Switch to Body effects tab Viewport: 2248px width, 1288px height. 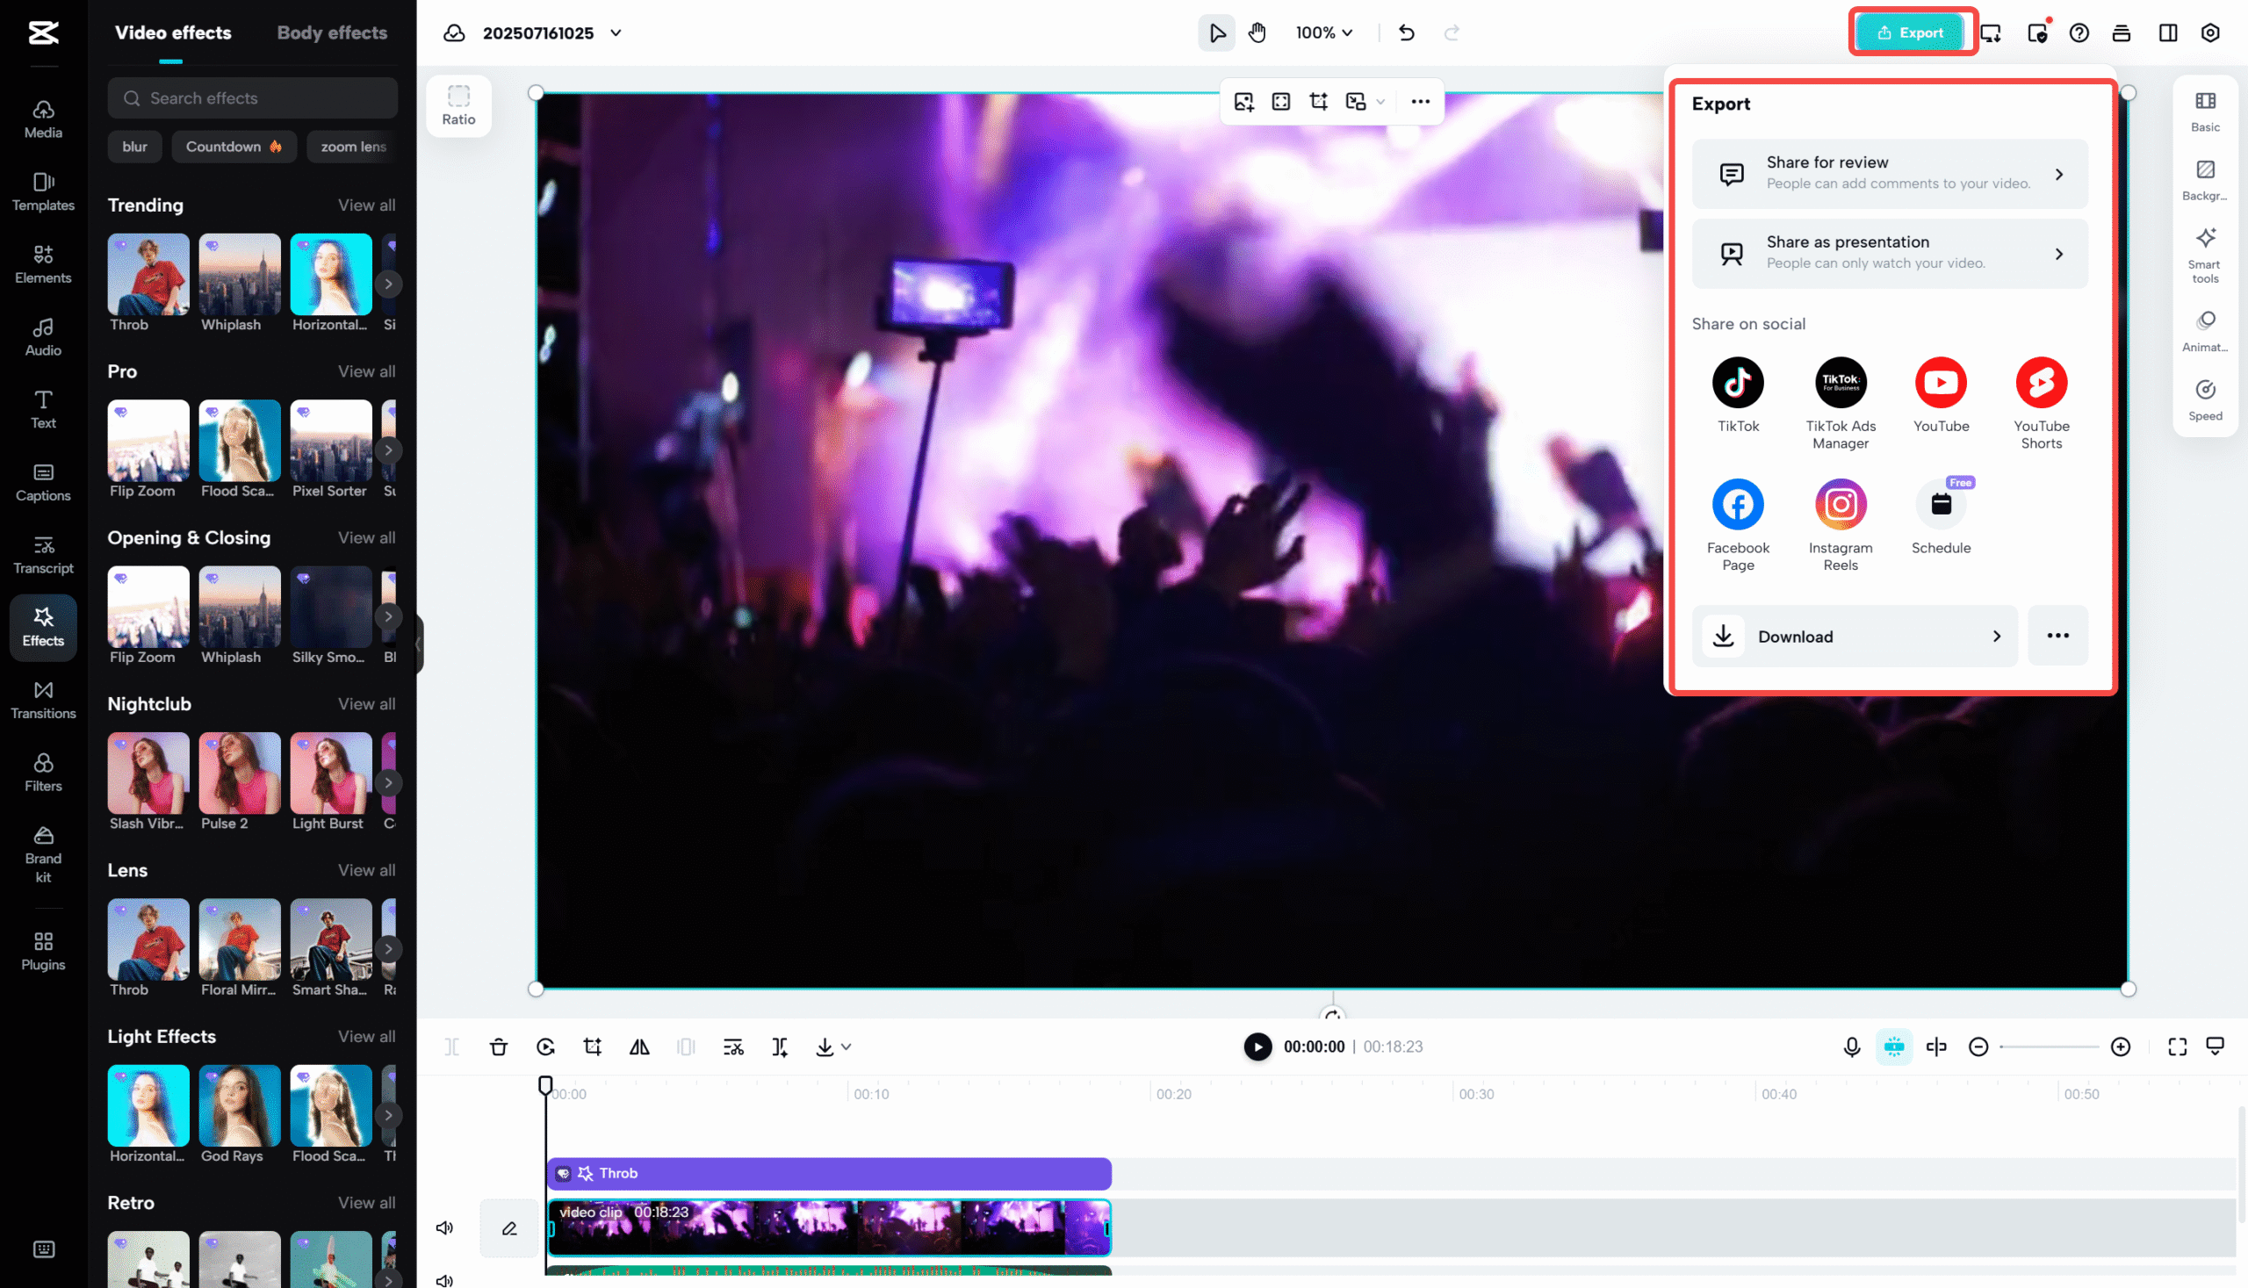pyautogui.click(x=332, y=32)
